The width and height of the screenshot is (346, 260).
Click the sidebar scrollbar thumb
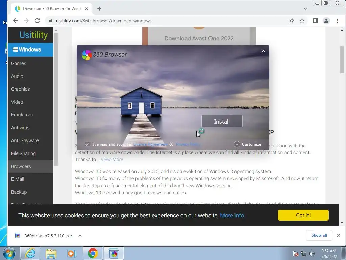click(x=56, y=99)
